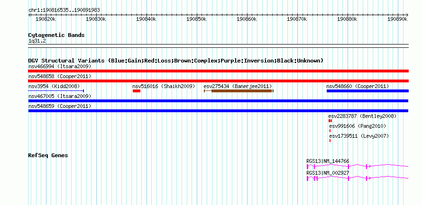Open the esv2283787 (Bentley2008) label

click(362, 116)
